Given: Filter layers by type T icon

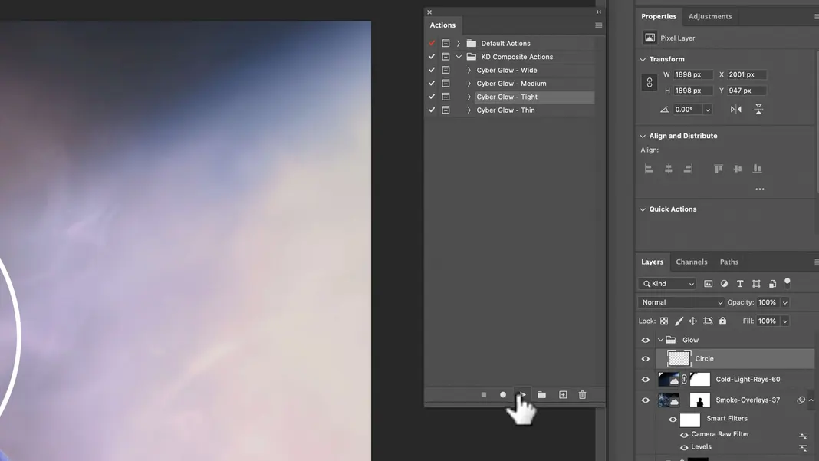Looking at the screenshot, I should [x=740, y=284].
